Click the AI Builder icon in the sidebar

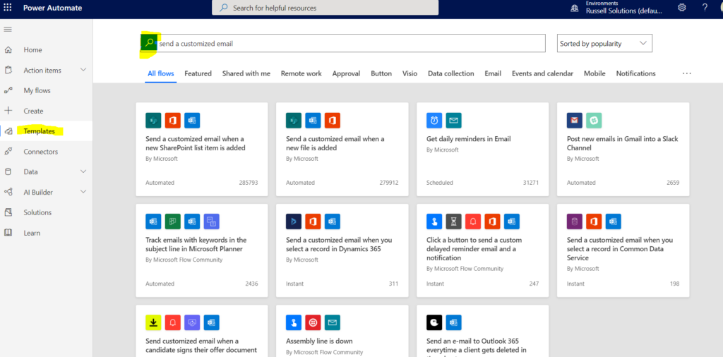point(8,192)
